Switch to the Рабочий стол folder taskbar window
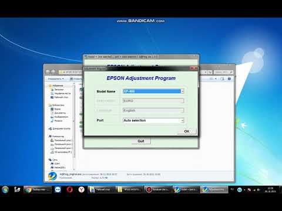This screenshot has height=211, width=282. [x=101, y=189]
